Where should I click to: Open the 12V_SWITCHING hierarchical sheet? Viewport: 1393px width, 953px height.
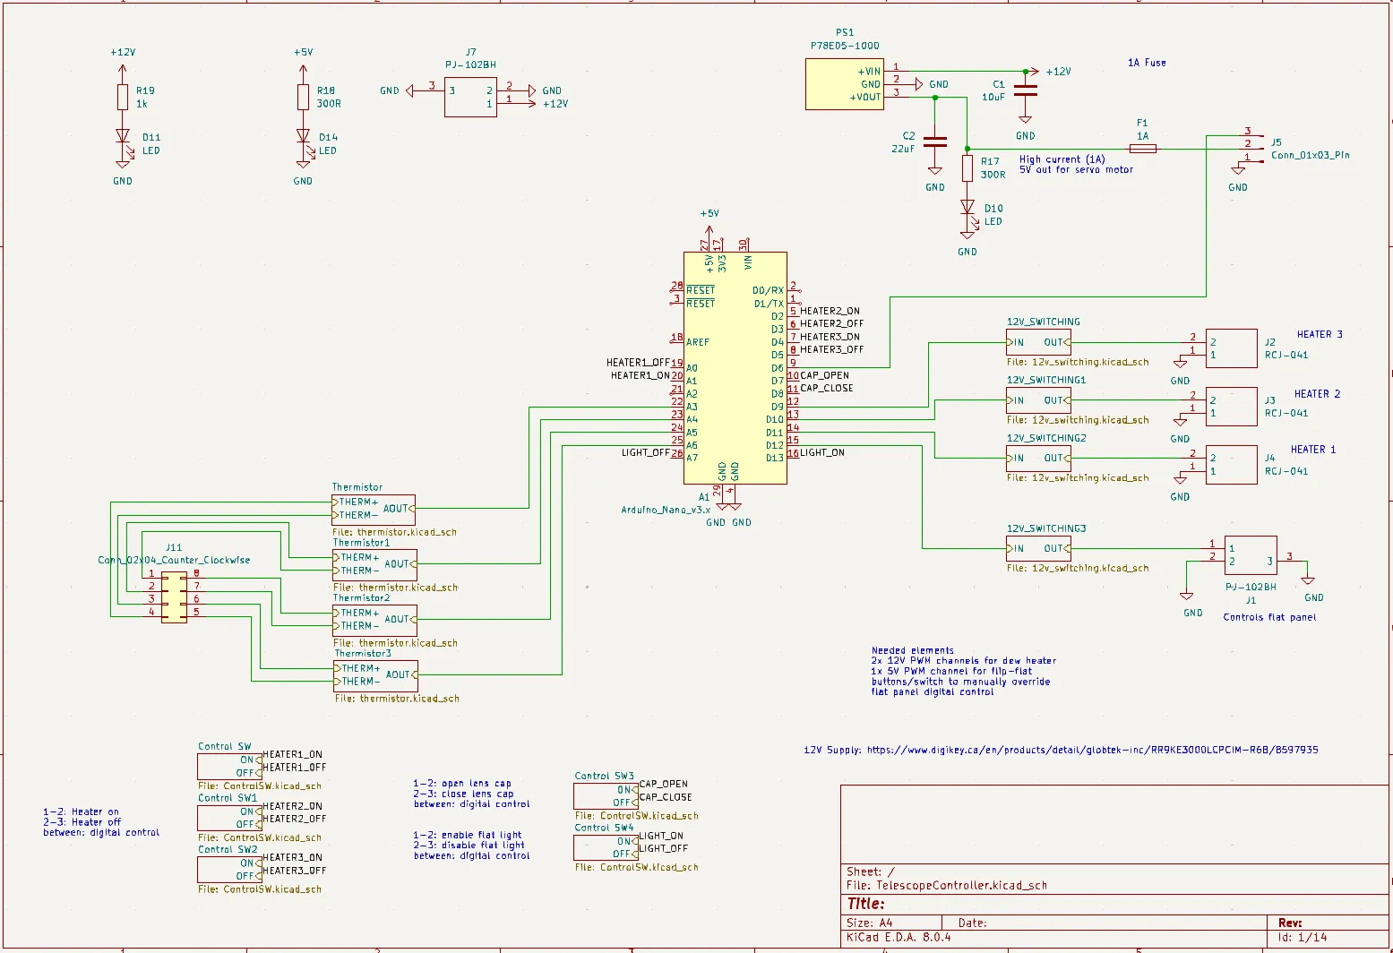pyautogui.click(x=1039, y=341)
